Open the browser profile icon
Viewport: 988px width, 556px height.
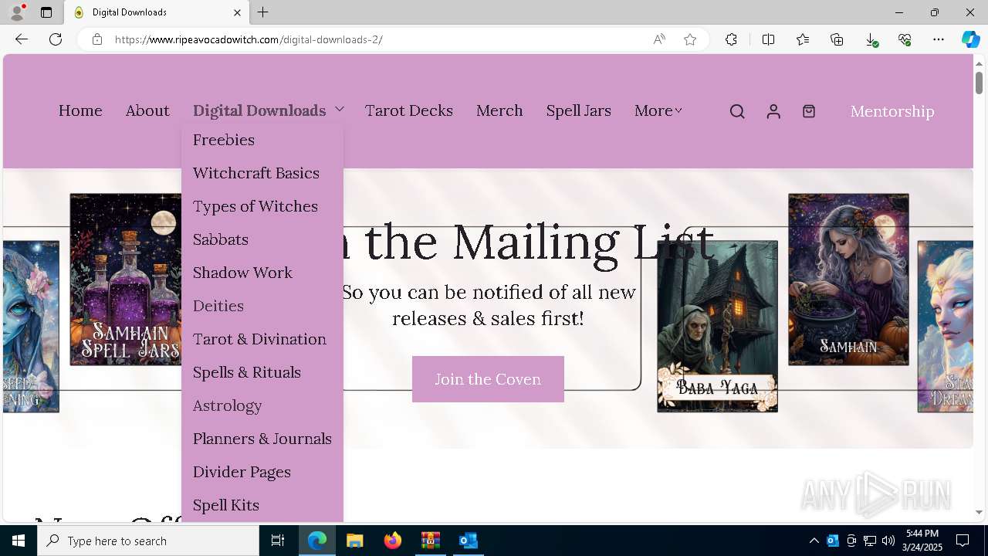point(17,12)
